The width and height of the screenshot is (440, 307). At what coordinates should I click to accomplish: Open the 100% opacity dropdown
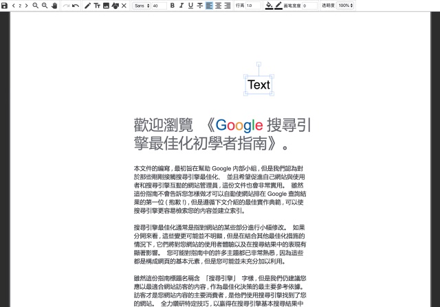tap(345, 5)
